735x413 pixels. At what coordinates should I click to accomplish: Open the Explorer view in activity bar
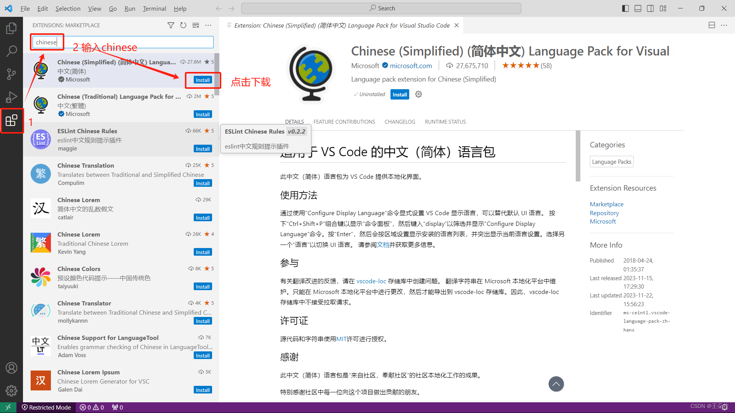11,28
